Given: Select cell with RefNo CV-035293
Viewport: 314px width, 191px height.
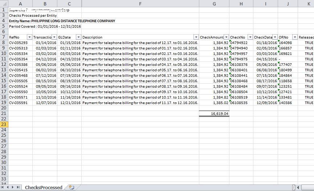Looking at the screenshot, I should tap(20, 43).
